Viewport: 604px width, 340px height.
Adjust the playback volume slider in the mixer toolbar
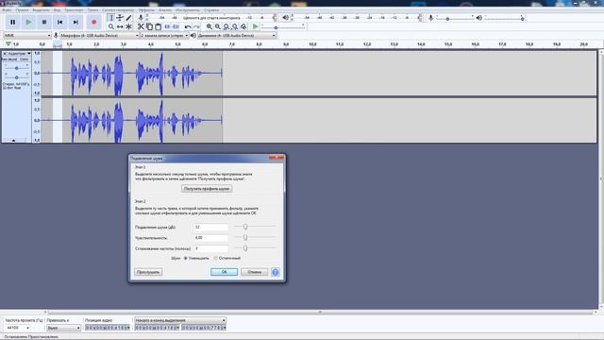click(504, 18)
